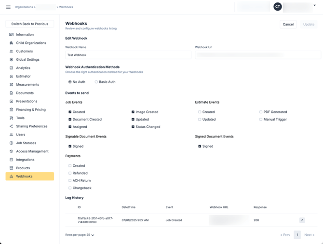Click the Cancel button

pyautogui.click(x=288, y=24)
